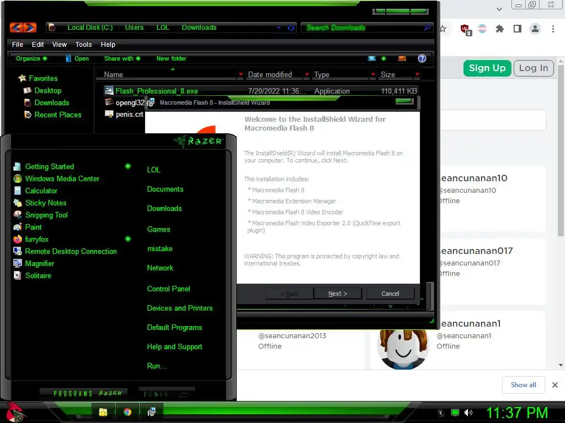
Task: Click Show all in downloads bar
Action: [x=523, y=385]
